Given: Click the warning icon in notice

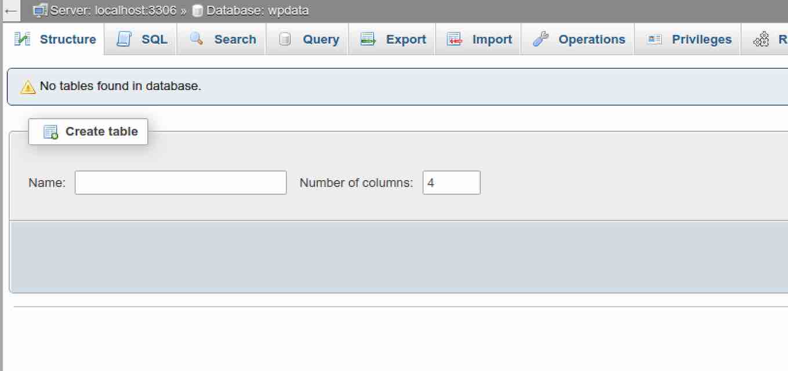Looking at the screenshot, I should pos(28,87).
